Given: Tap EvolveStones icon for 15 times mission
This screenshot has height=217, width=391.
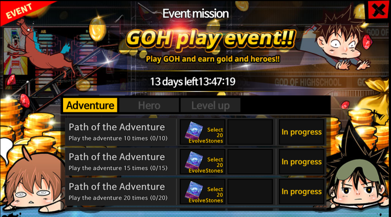Looking at the screenshot, I should click(194, 161).
